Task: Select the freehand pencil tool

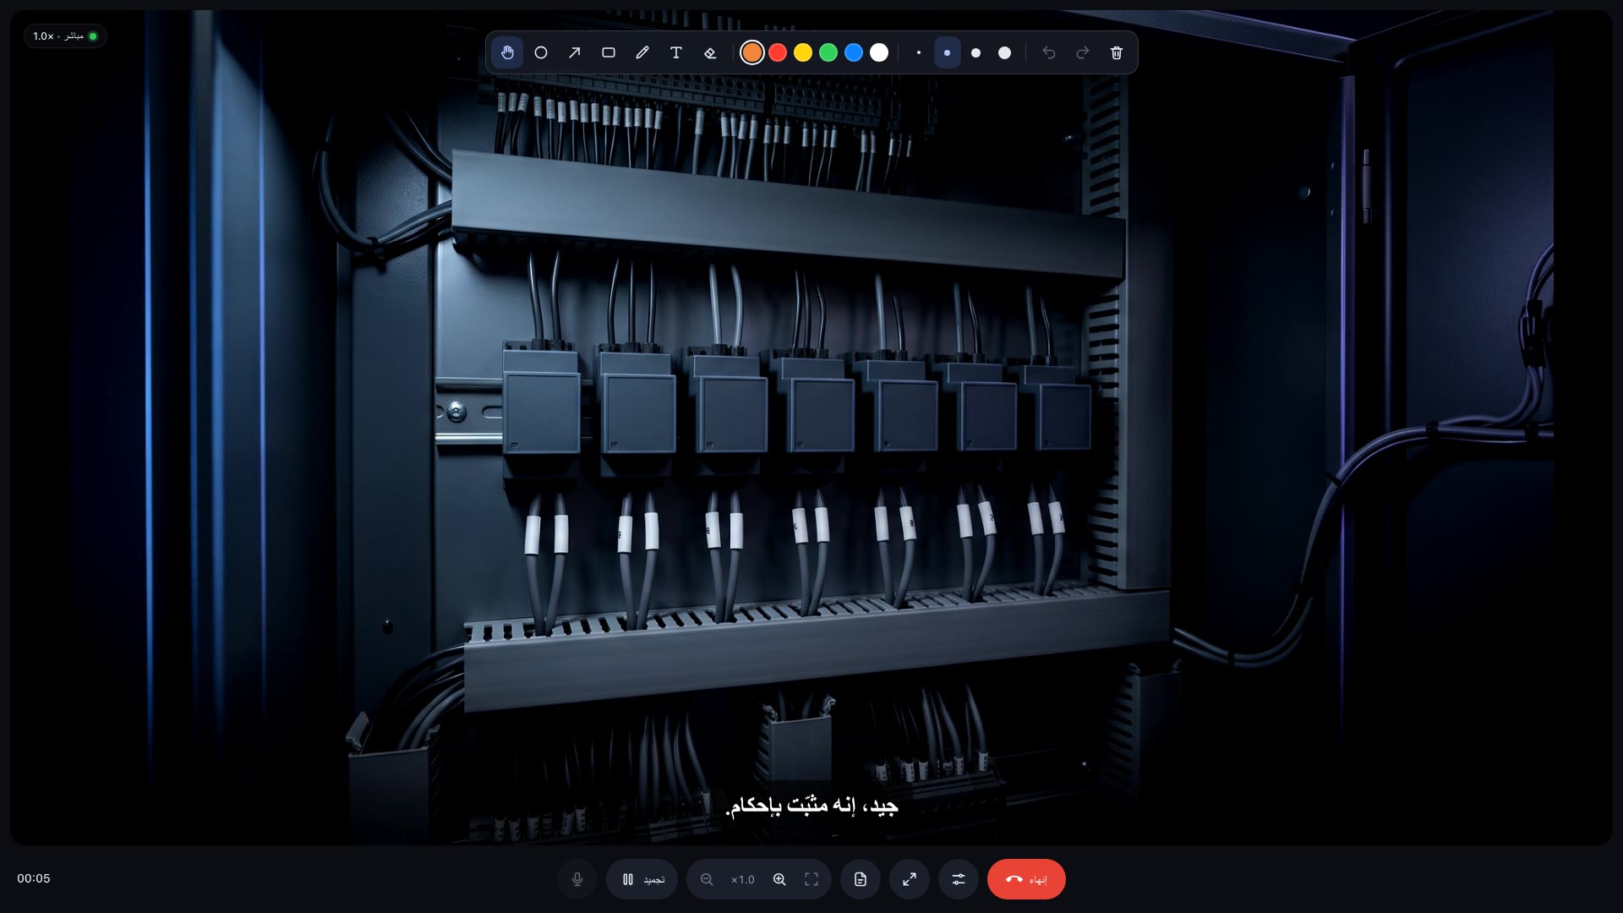Action: pos(642,52)
